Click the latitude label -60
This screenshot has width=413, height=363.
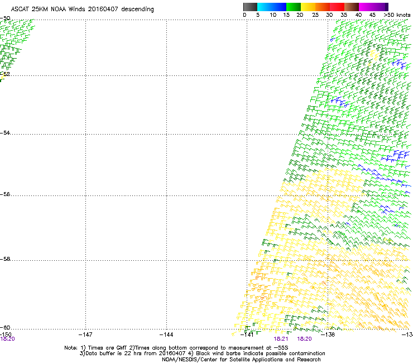click(x=5, y=327)
